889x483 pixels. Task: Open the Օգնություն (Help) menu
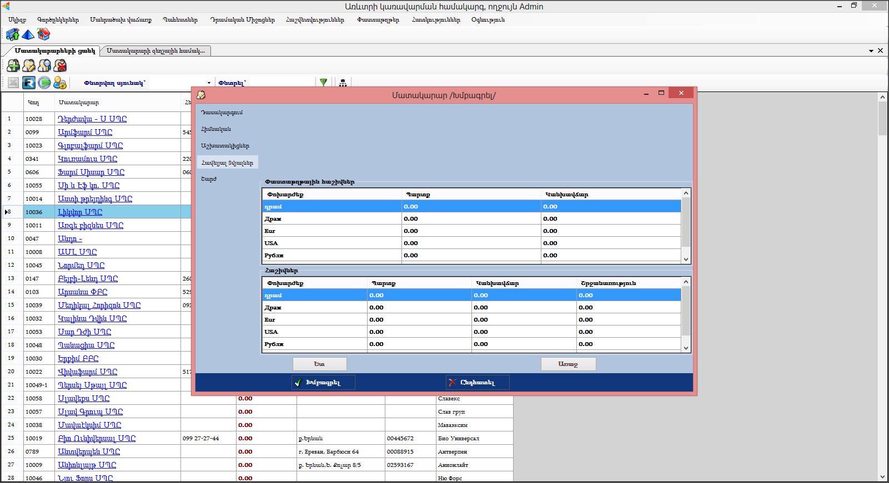pos(488,20)
